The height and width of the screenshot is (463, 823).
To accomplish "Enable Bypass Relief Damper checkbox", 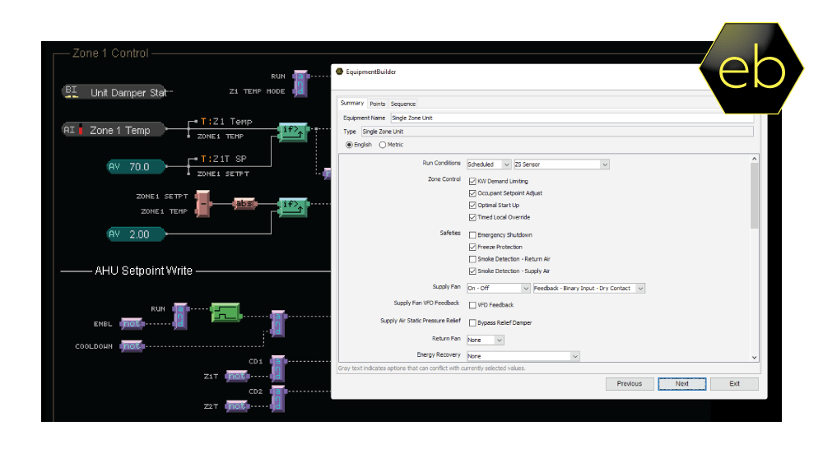I will (x=472, y=323).
